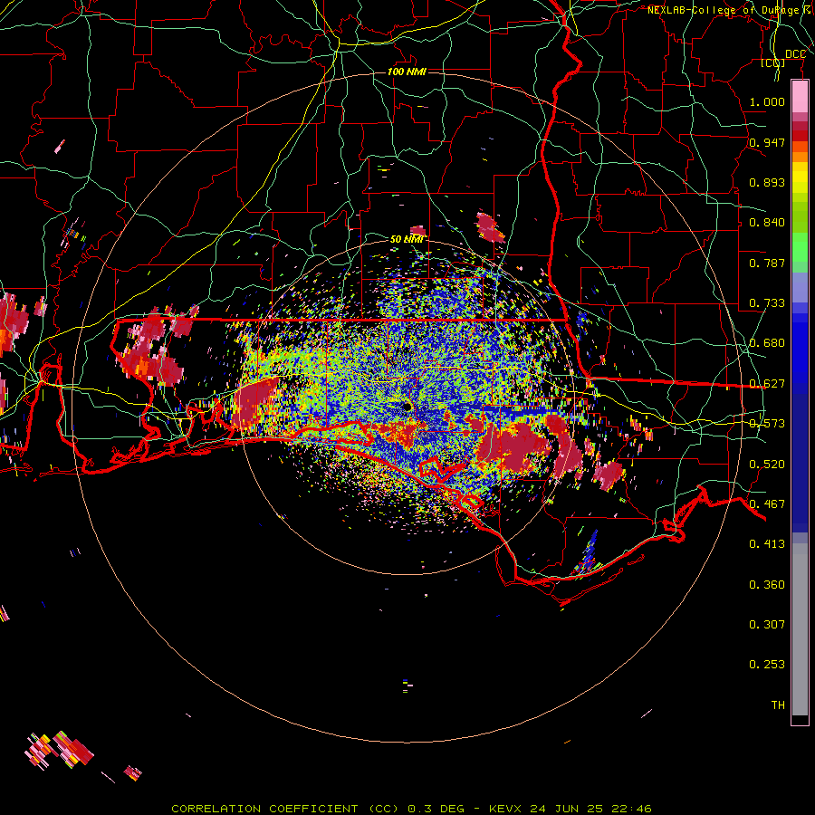The image size is (815, 815).
Task: Click the 0.467 legend value
Action: tap(767, 504)
